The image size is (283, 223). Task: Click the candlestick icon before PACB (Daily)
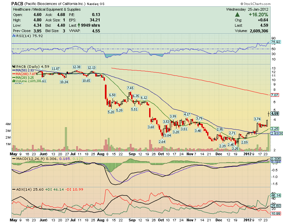(14, 66)
